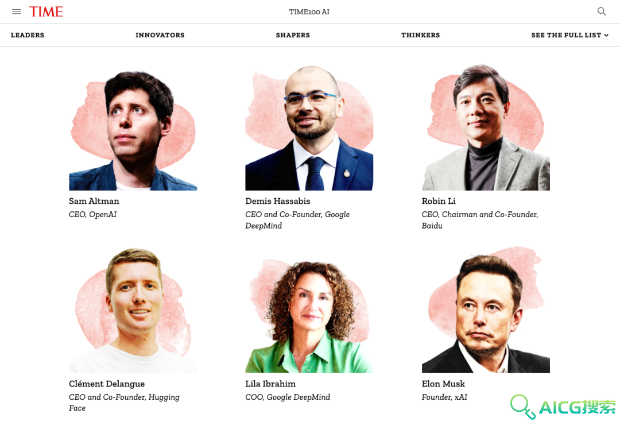Viewport: 620px width, 425px height.
Task: Click the TIME100 AI page title
Action: pos(309,12)
